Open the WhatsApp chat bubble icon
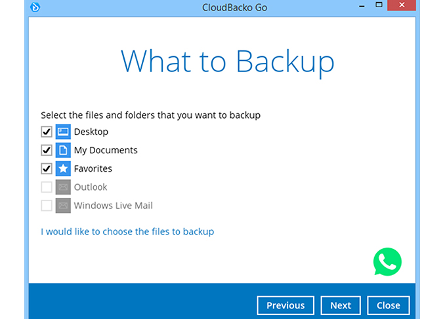The image size is (445, 319). (x=387, y=261)
